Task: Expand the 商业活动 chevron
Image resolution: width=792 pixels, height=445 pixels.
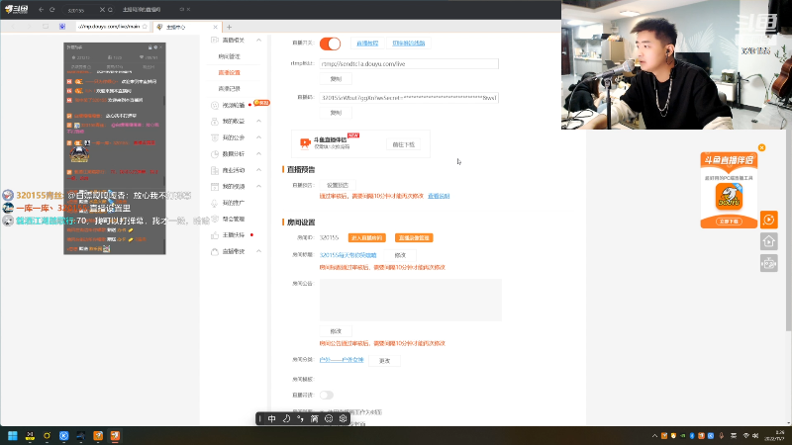Action: [x=258, y=170]
